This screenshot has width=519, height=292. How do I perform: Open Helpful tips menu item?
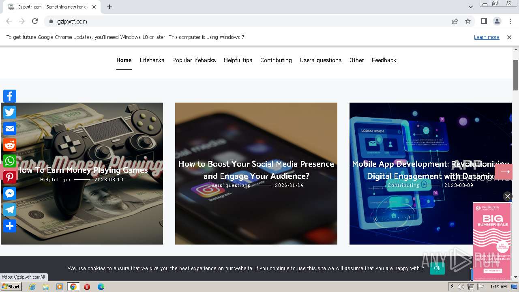[238, 60]
